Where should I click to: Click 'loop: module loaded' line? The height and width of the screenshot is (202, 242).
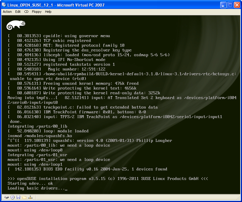(48, 131)
